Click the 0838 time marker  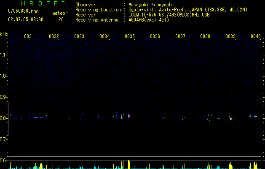pyautogui.click(x=205, y=36)
